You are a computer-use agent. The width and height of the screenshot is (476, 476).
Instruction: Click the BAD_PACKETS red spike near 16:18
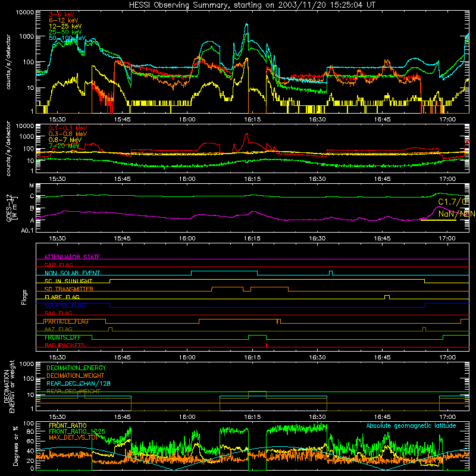click(266, 345)
